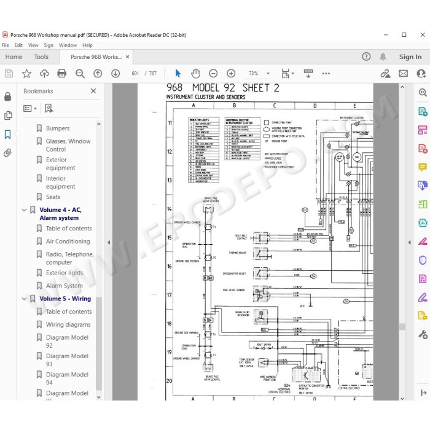Open the Page Thumbnails panel icon
The width and height of the screenshot is (430, 430).
tap(8, 115)
